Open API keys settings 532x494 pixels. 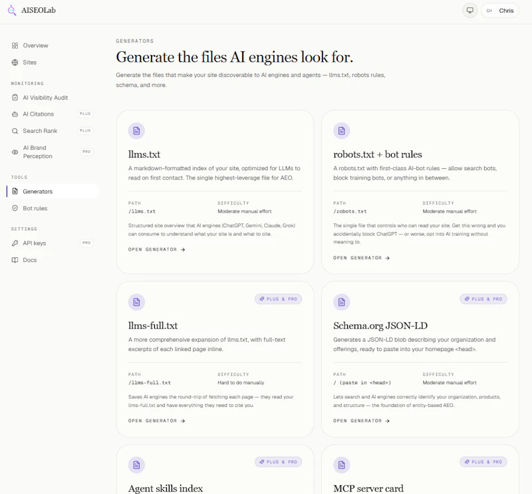53,243
